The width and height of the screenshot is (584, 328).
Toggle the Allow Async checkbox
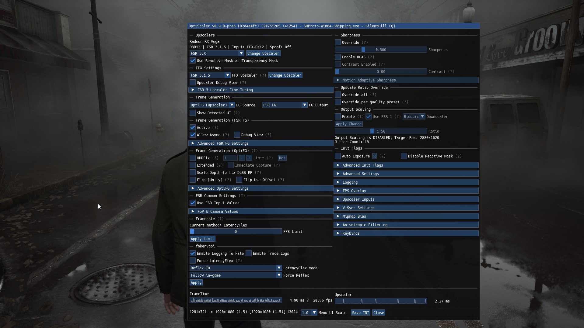[193, 135]
